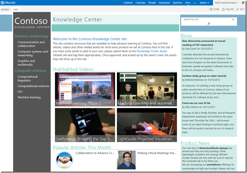The width and height of the screenshot is (247, 173).
Task: Open the HCI navigation link
Action: [x=20, y=92]
